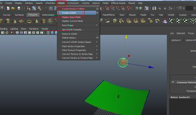Open Render Settings clapperboard icon
Screen dimensions: 196x115
170,8
